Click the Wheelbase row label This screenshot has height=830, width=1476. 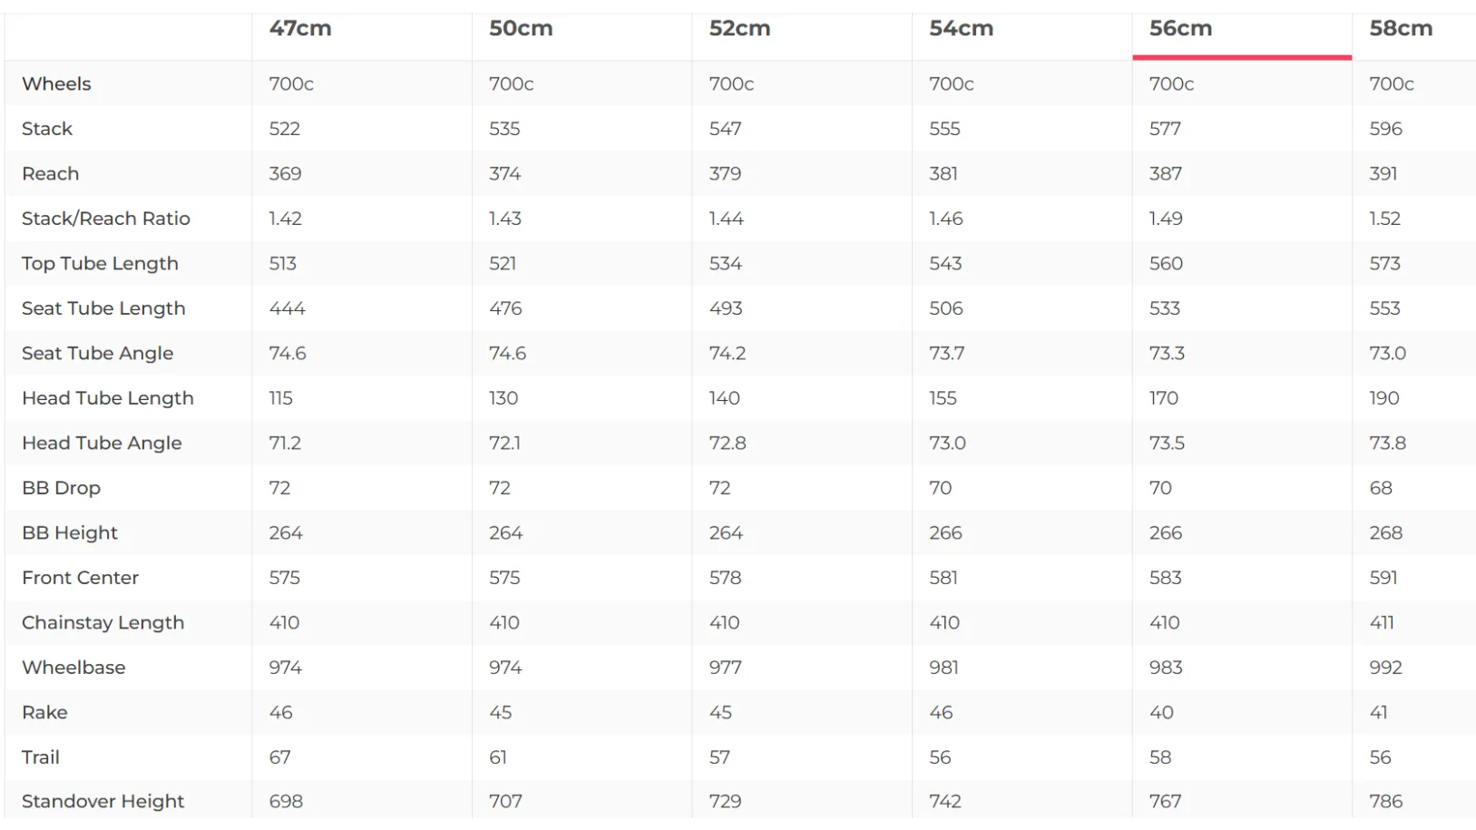click(x=73, y=668)
